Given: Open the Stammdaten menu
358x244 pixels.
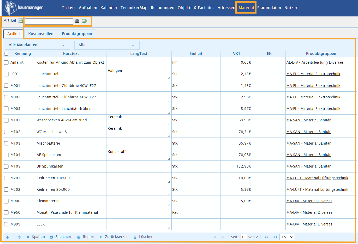Looking at the screenshot, I should point(269,8).
